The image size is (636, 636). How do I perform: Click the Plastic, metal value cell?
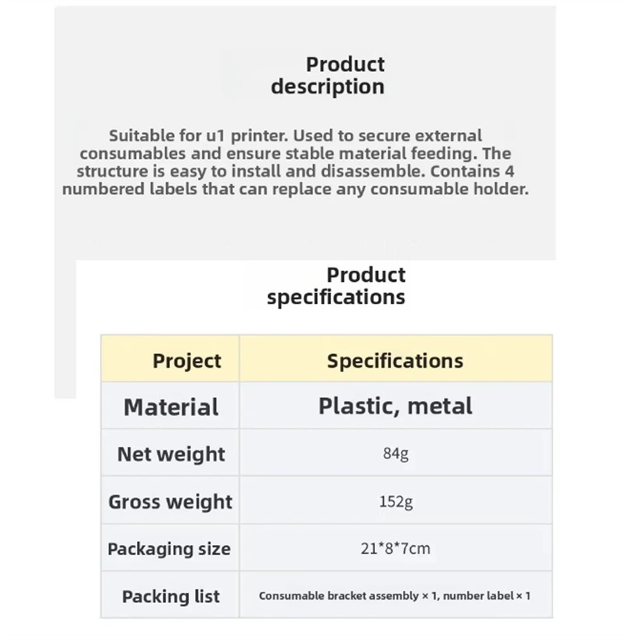pos(395,406)
